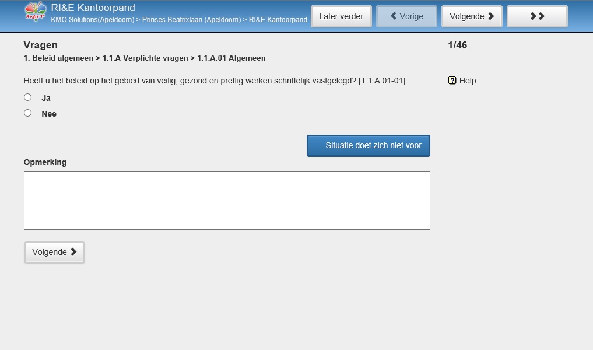This screenshot has width=593, height=350.
Task: Click the 'Volgende' button below the Opmerking box
Action: [54, 252]
